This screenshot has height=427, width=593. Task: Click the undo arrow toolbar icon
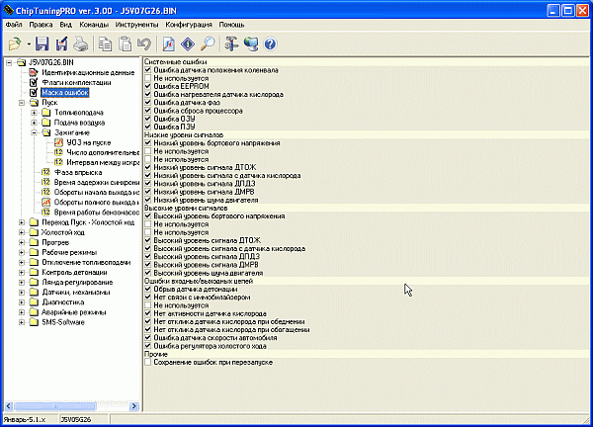[145, 43]
